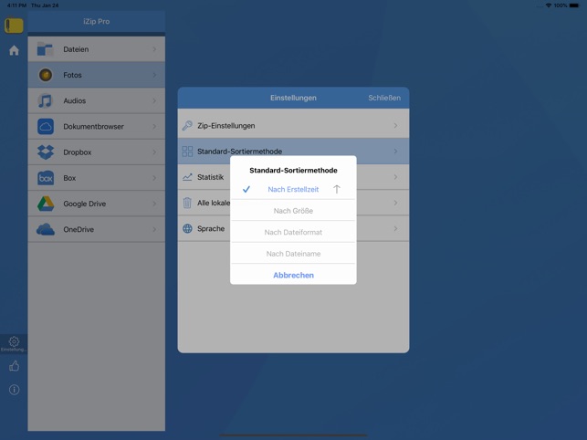Open the yellow iZip app icon
587x440 pixels.
coord(14,26)
